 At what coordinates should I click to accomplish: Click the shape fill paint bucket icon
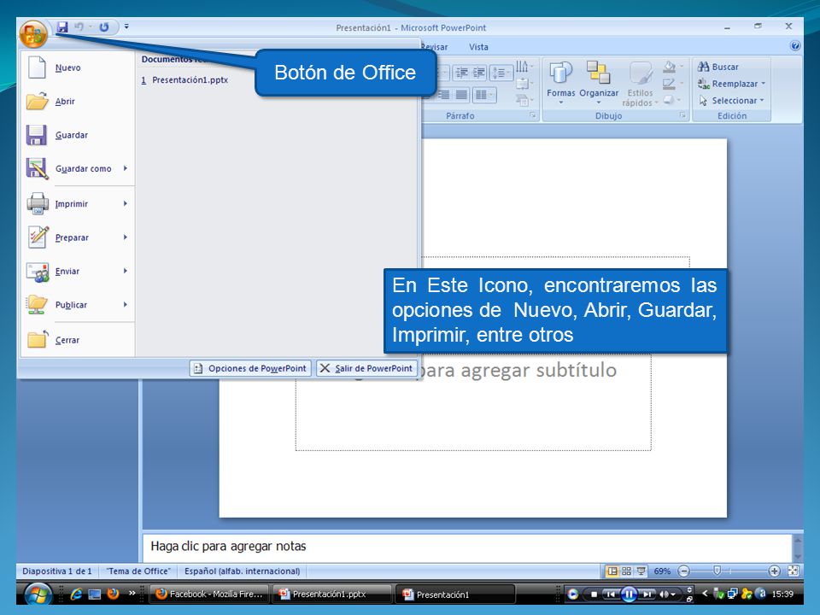669,67
